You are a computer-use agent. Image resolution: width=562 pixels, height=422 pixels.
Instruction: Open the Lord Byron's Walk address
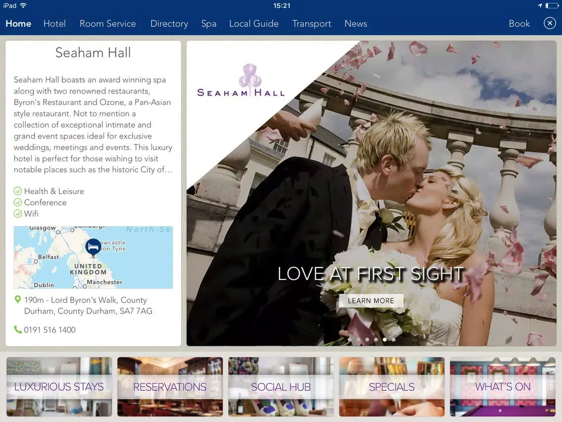pyautogui.click(x=88, y=306)
